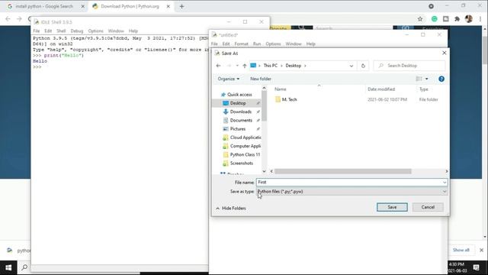Select Pictures in the navigation pane
This screenshot has height=275, width=488.
pos(238,129)
